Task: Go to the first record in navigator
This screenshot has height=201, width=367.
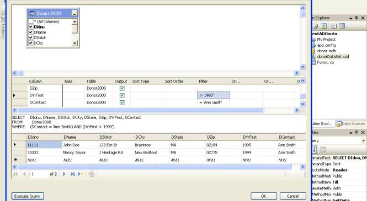Action: [x=15, y=174]
